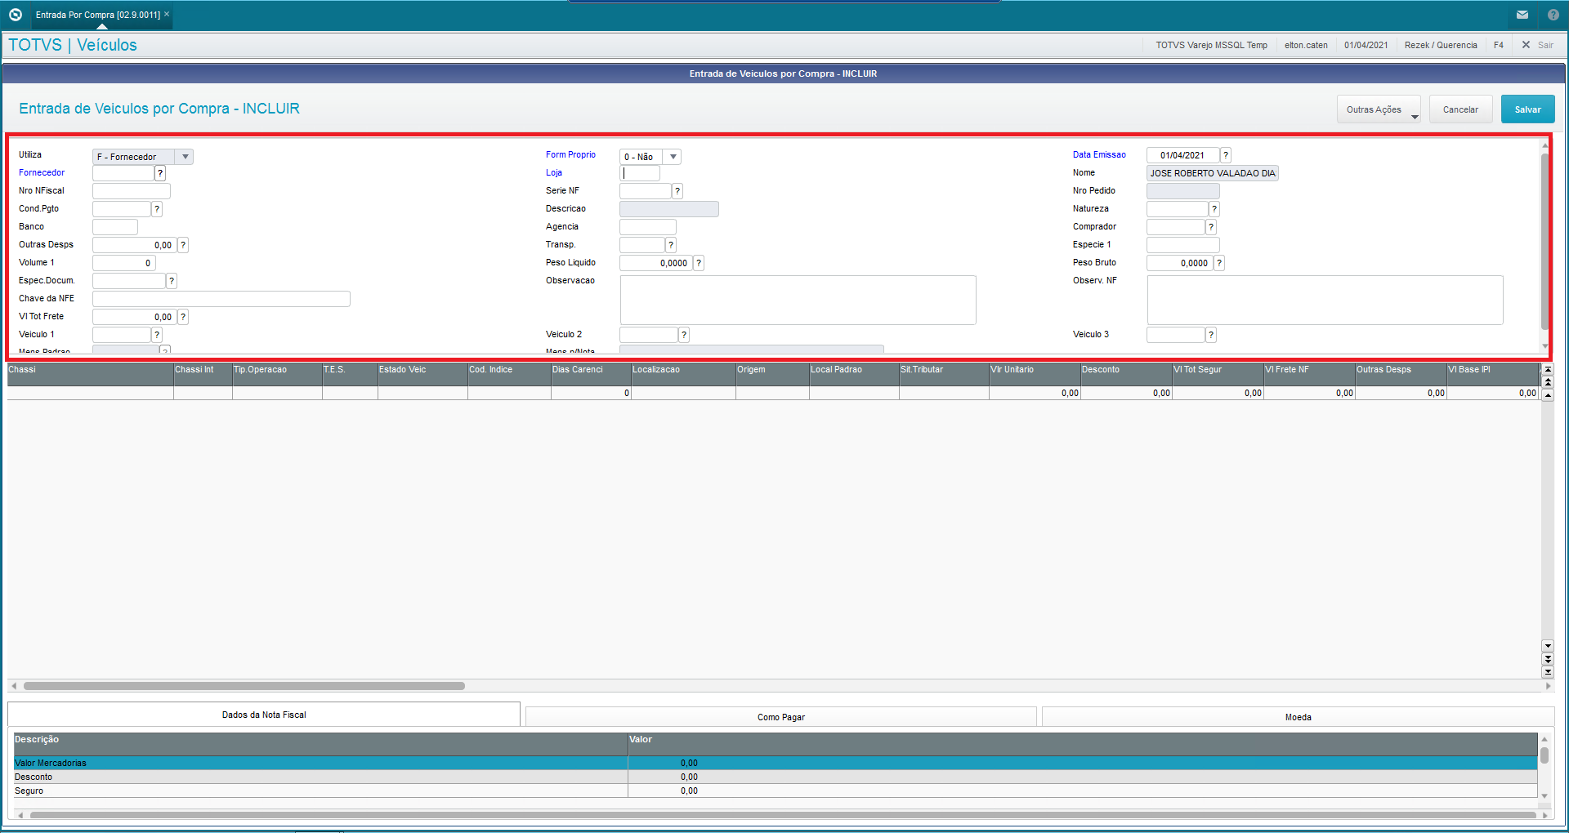
Task: Open the help question mark icon in top bar
Action: [1553, 15]
